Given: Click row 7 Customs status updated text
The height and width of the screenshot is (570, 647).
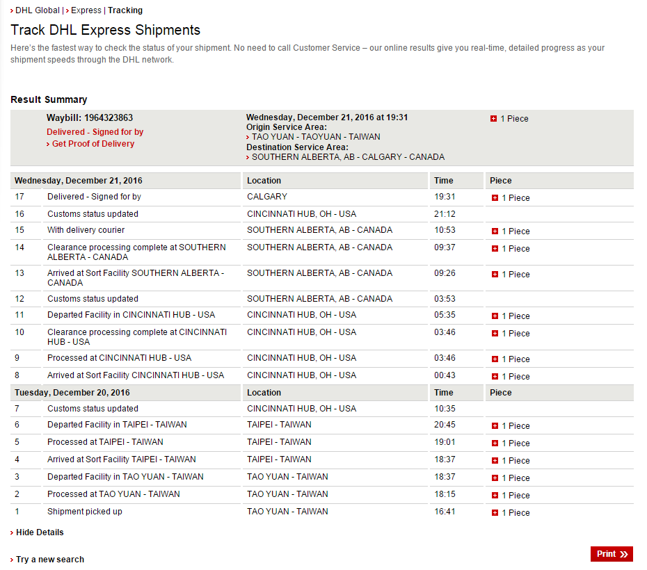Looking at the screenshot, I should (x=93, y=409).
